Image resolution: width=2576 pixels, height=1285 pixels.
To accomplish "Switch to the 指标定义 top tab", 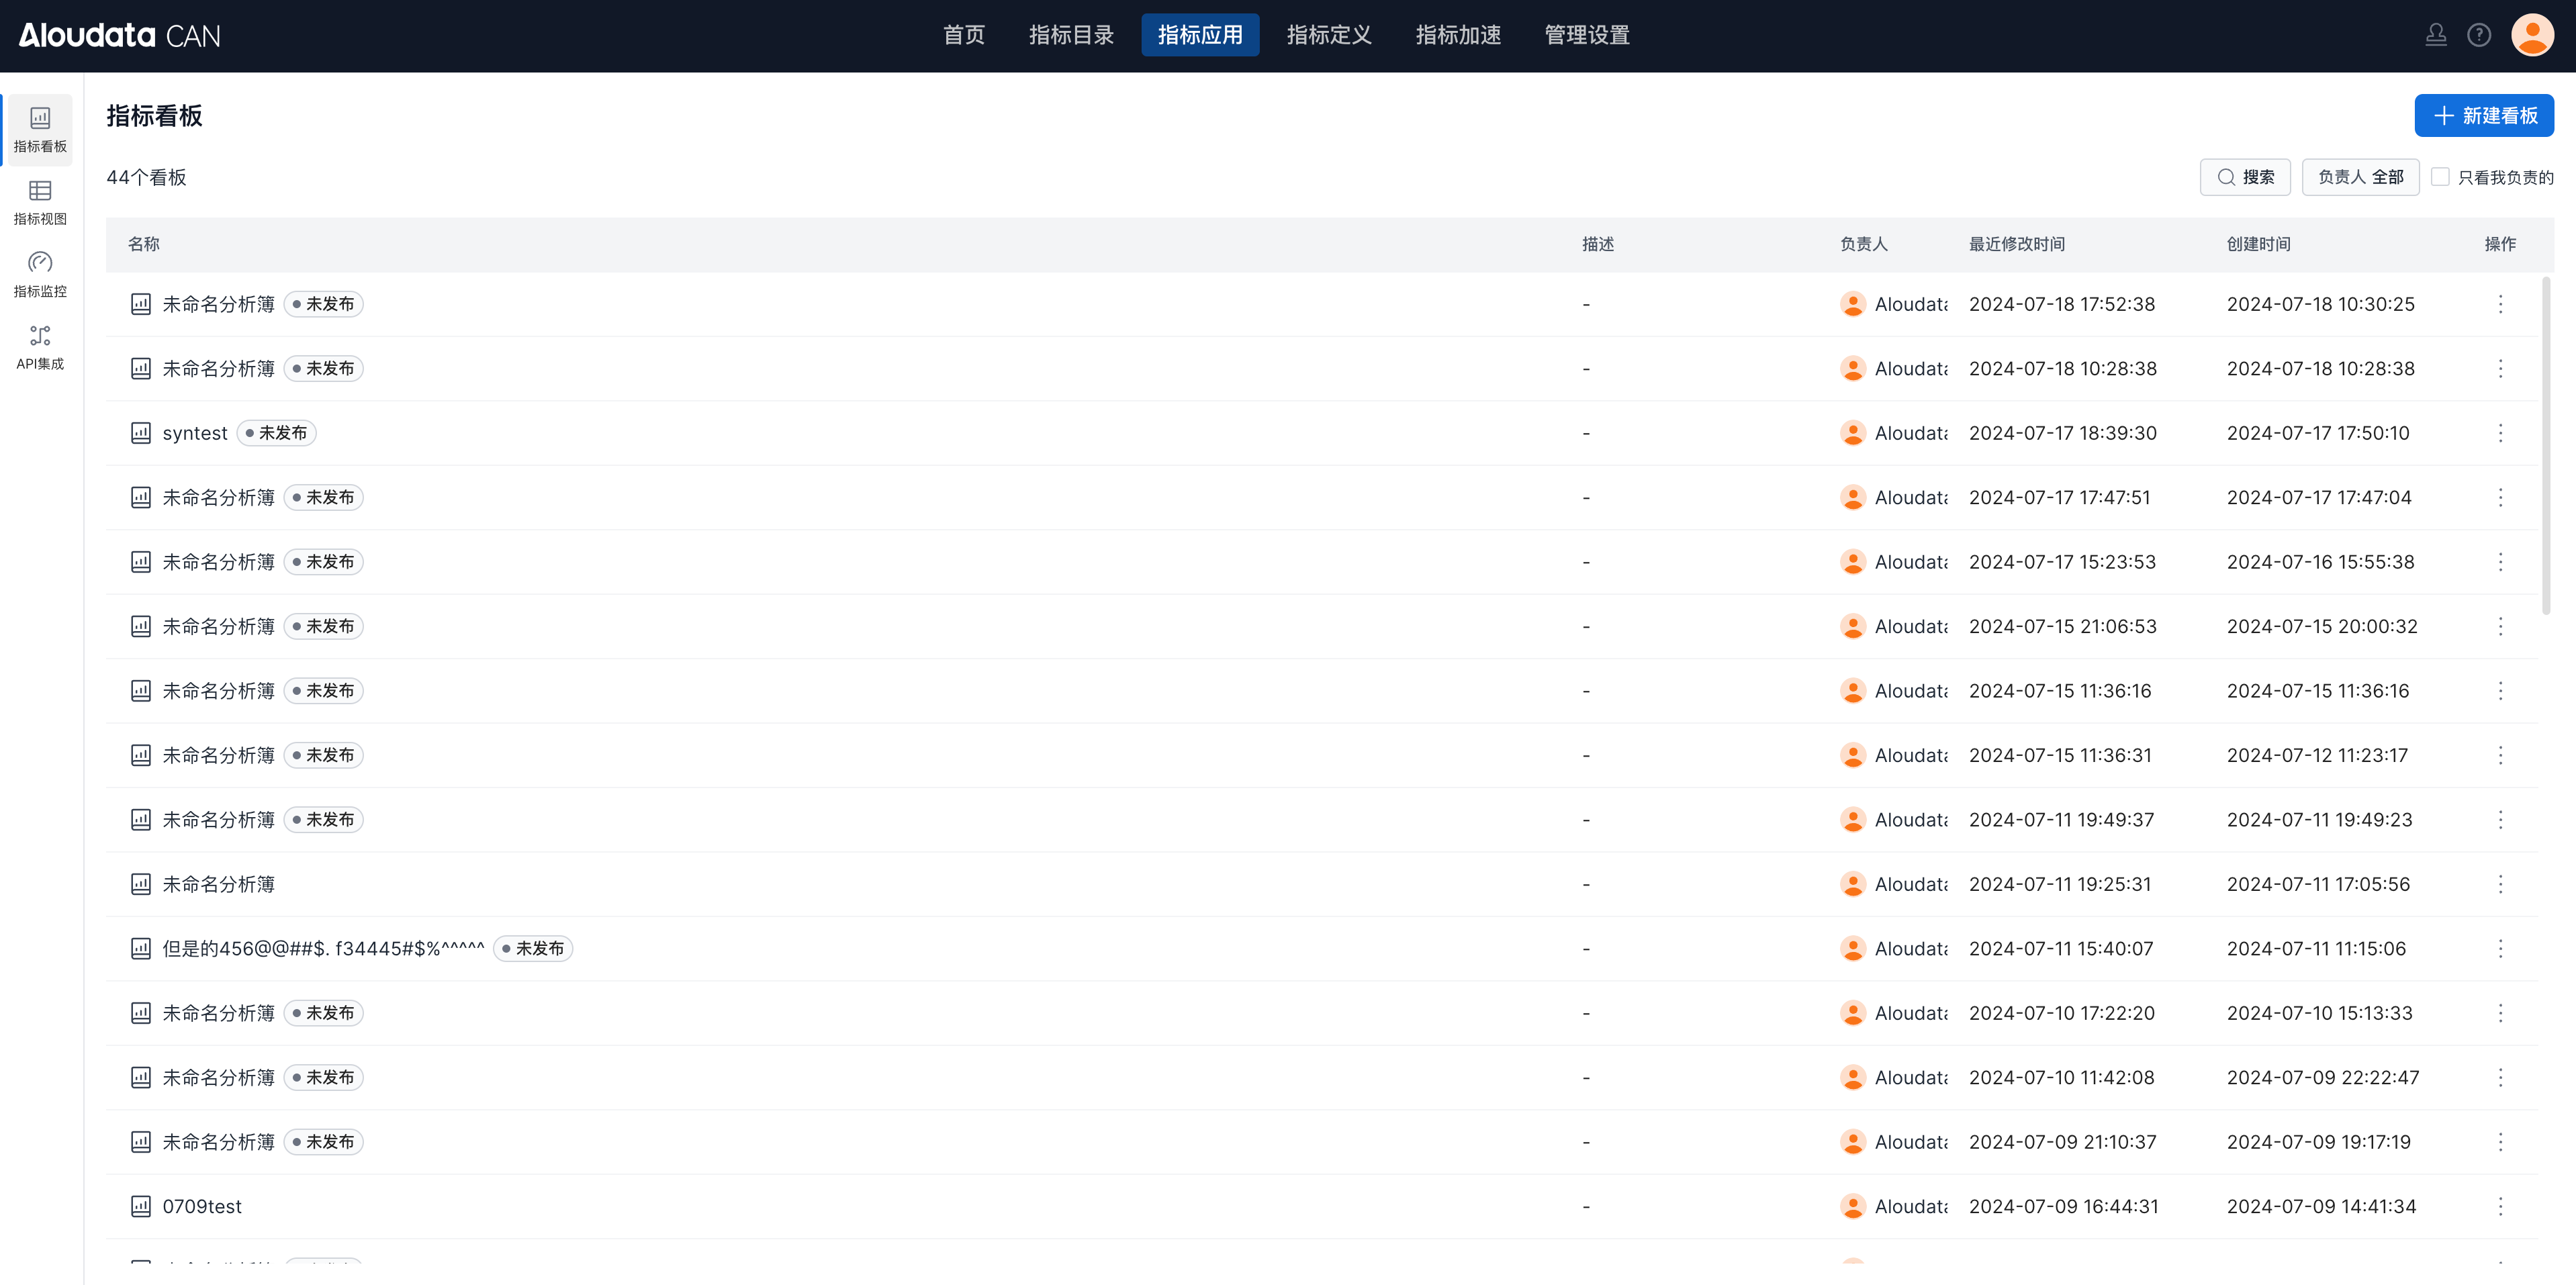I will click(x=1328, y=36).
